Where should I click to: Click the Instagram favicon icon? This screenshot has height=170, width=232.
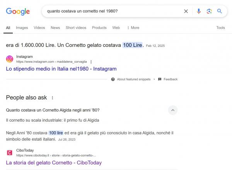pyautogui.click(x=10, y=59)
